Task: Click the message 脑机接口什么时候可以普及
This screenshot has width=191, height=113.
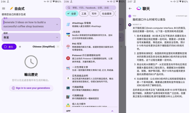Action: coord(149,20)
